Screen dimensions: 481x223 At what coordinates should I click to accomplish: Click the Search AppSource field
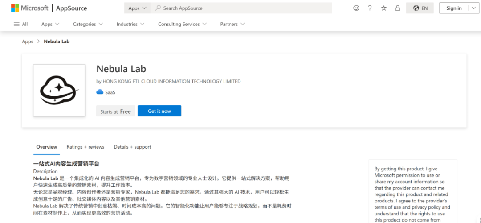point(241,8)
